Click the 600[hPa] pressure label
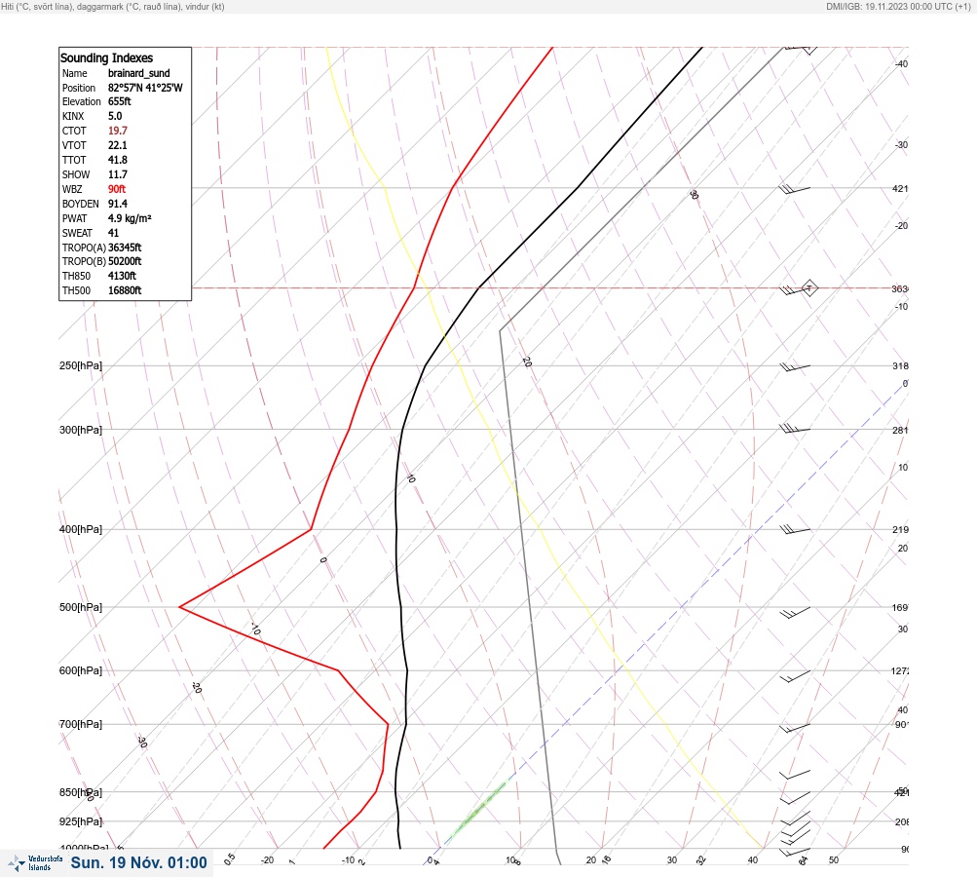 coord(81,670)
